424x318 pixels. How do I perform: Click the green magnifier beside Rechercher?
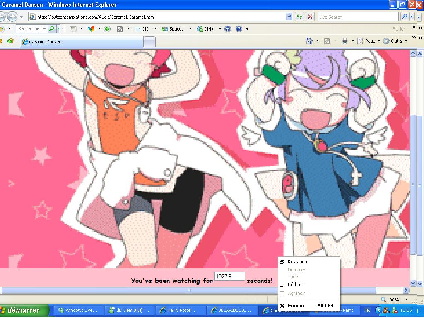(x=51, y=28)
